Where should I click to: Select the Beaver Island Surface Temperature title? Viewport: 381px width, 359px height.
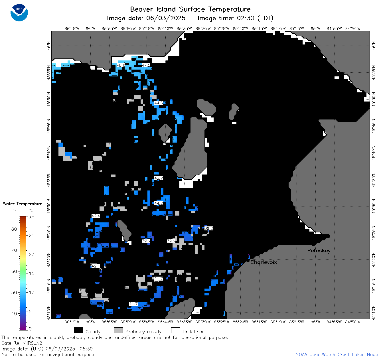190,9
